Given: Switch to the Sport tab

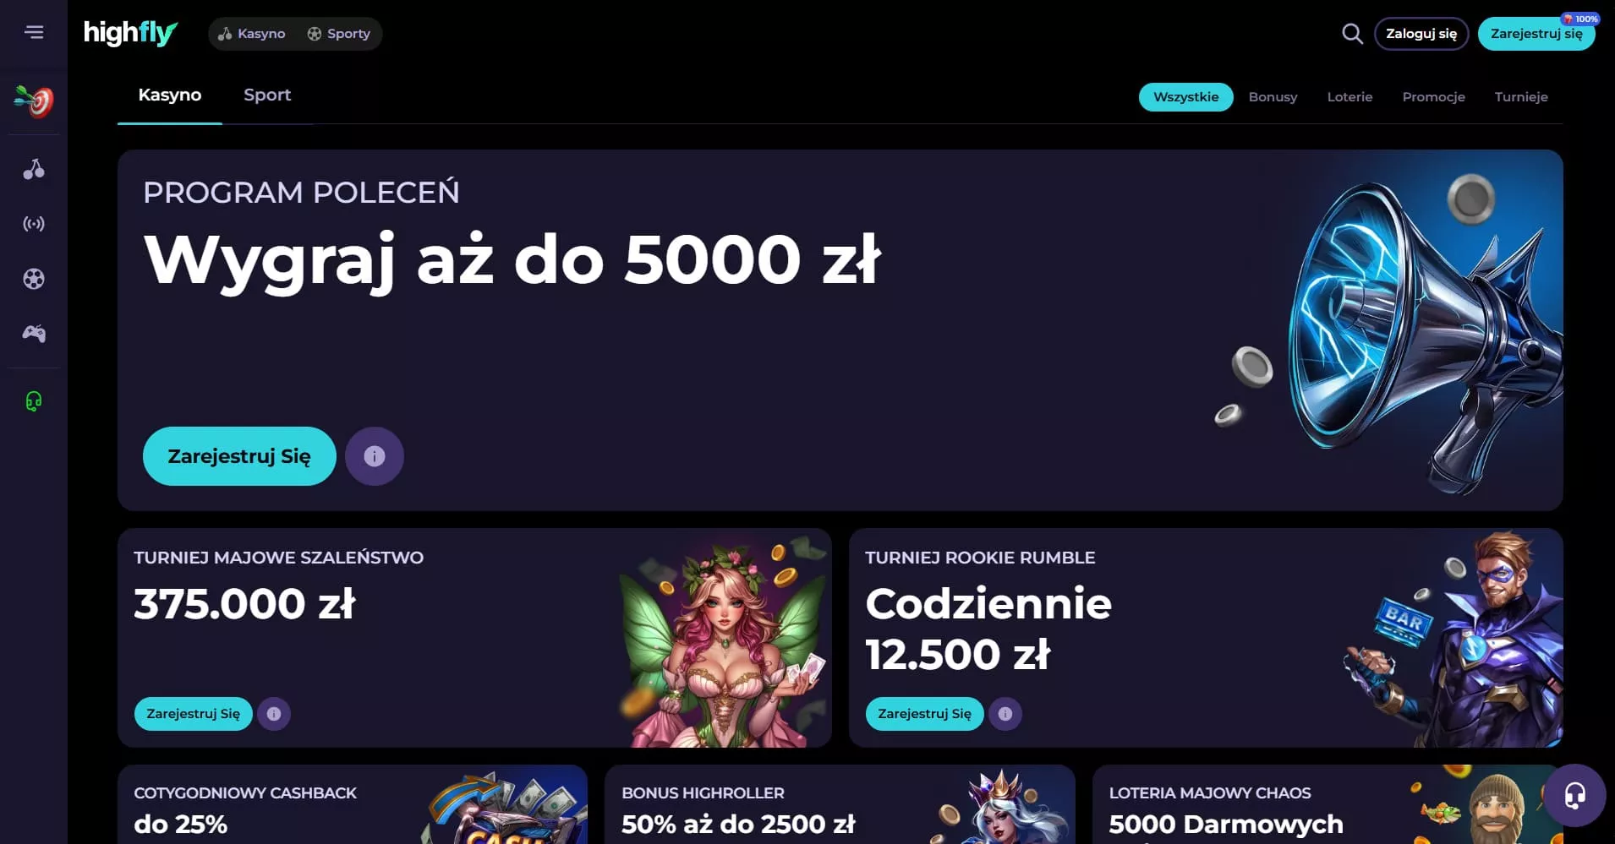Looking at the screenshot, I should click(267, 95).
